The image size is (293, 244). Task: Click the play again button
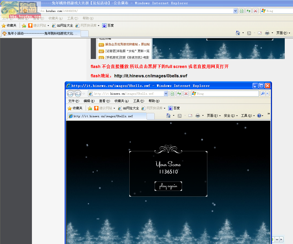tap(168, 186)
